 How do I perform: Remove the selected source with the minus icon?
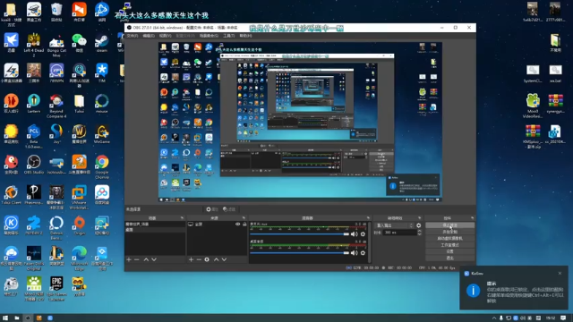coord(199,259)
